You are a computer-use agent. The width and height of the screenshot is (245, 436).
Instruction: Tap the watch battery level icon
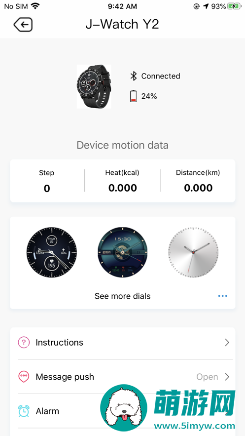134,96
